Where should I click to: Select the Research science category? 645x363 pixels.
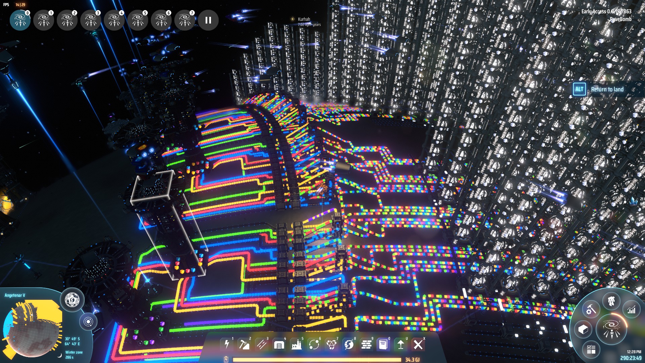coord(332,345)
